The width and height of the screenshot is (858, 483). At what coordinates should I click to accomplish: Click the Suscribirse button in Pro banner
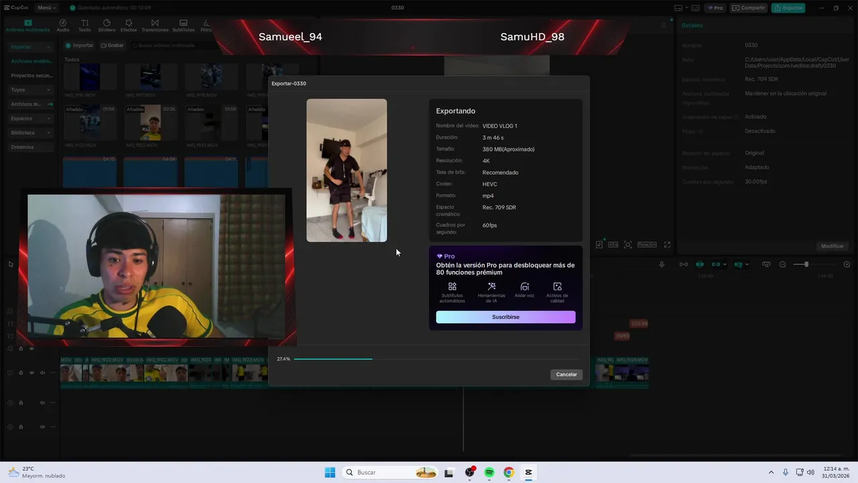click(505, 317)
